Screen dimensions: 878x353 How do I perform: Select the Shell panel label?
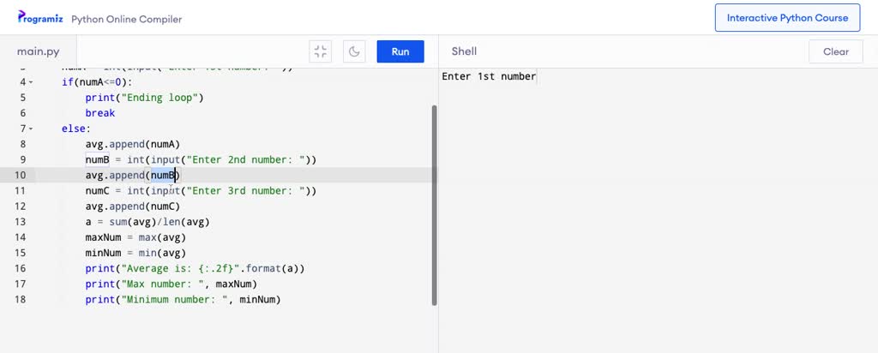tap(464, 51)
